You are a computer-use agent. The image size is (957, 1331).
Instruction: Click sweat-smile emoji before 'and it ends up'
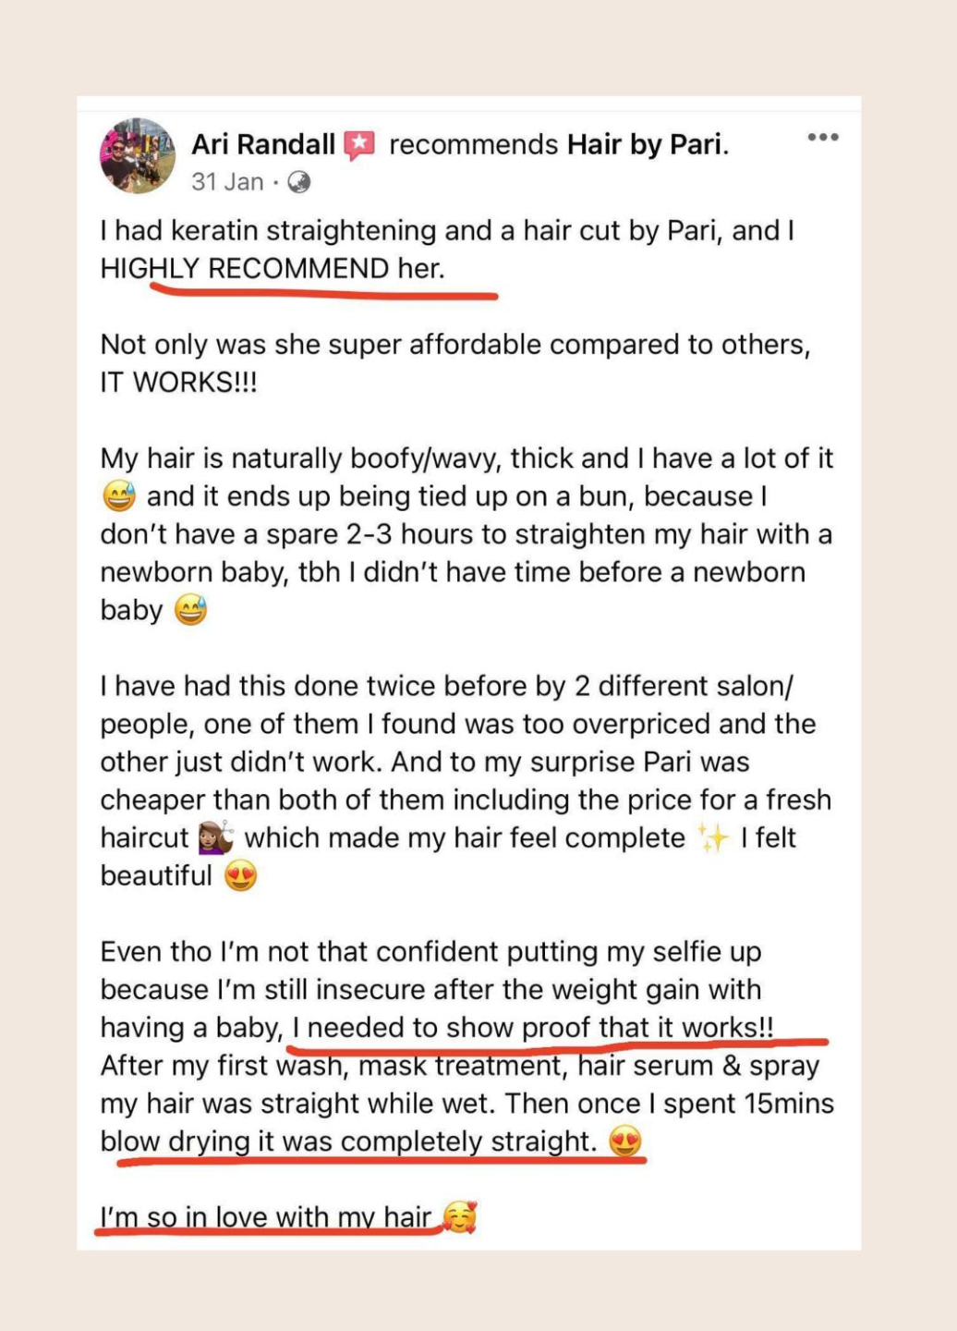pyautogui.click(x=119, y=497)
